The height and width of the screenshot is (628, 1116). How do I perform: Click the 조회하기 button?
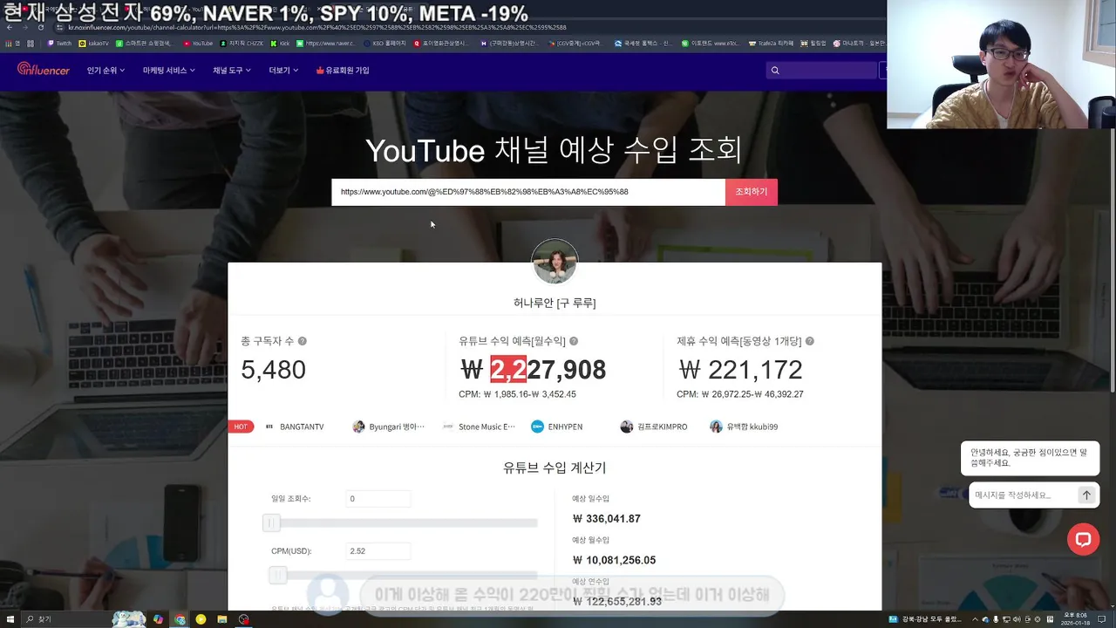pyautogui.click(x=752, y=192)
